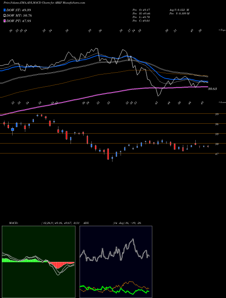Click the 'Pre O: 49.17' open value

point(141,10)
